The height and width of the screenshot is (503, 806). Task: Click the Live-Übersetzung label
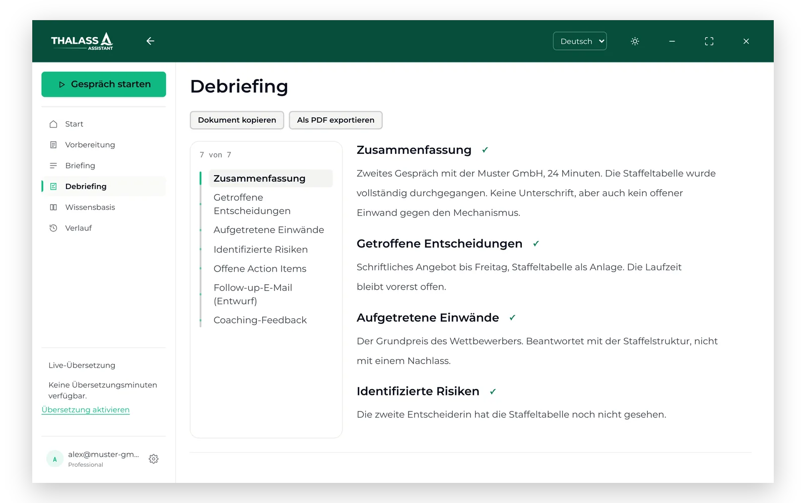tap(82, 365)
